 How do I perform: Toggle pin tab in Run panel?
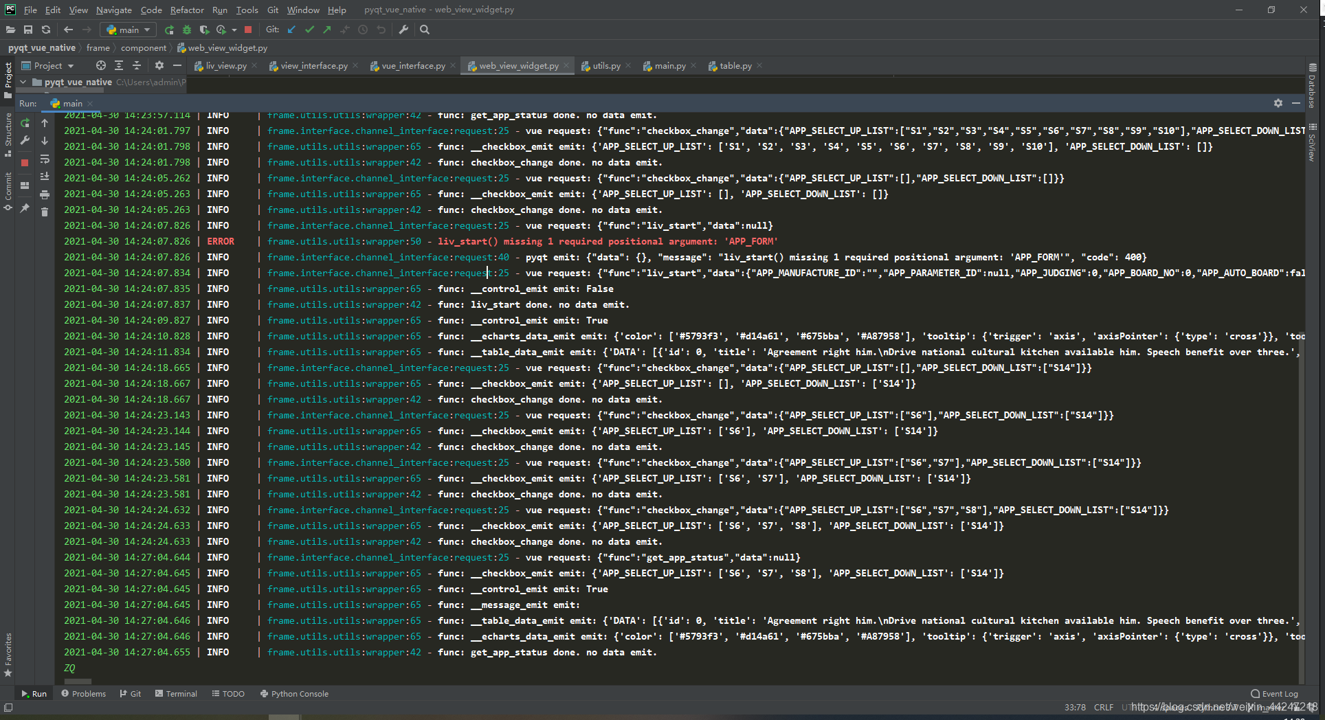pos(25,207)
